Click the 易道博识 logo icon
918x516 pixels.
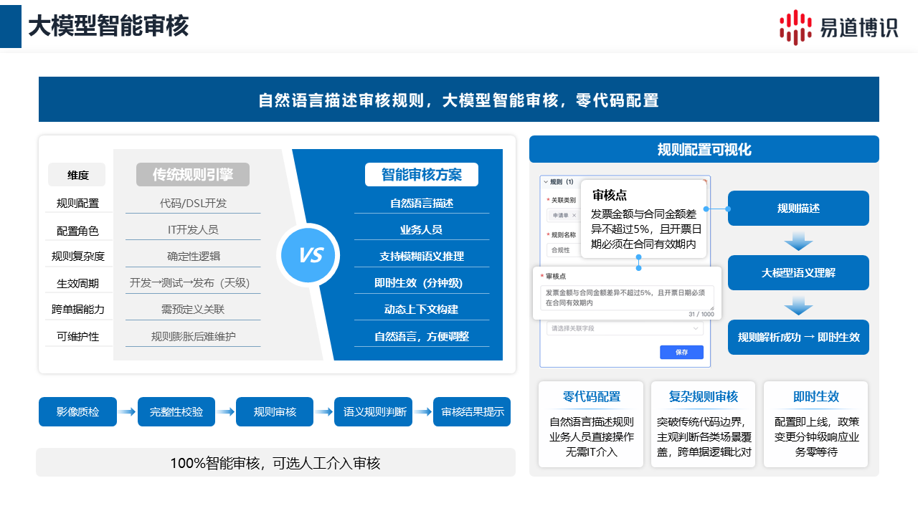click(x=795, y=27)
